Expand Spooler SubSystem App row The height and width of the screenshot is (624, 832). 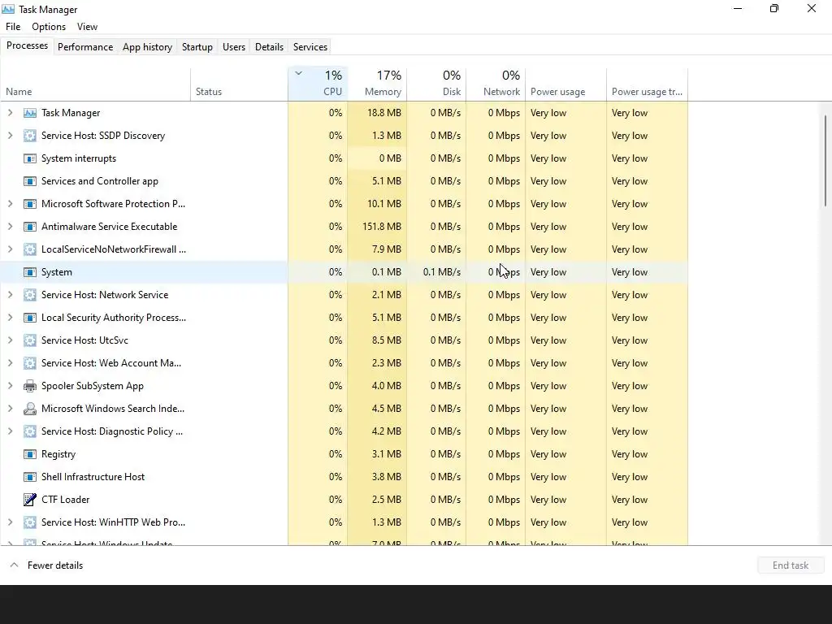click(x=10, y=386)
